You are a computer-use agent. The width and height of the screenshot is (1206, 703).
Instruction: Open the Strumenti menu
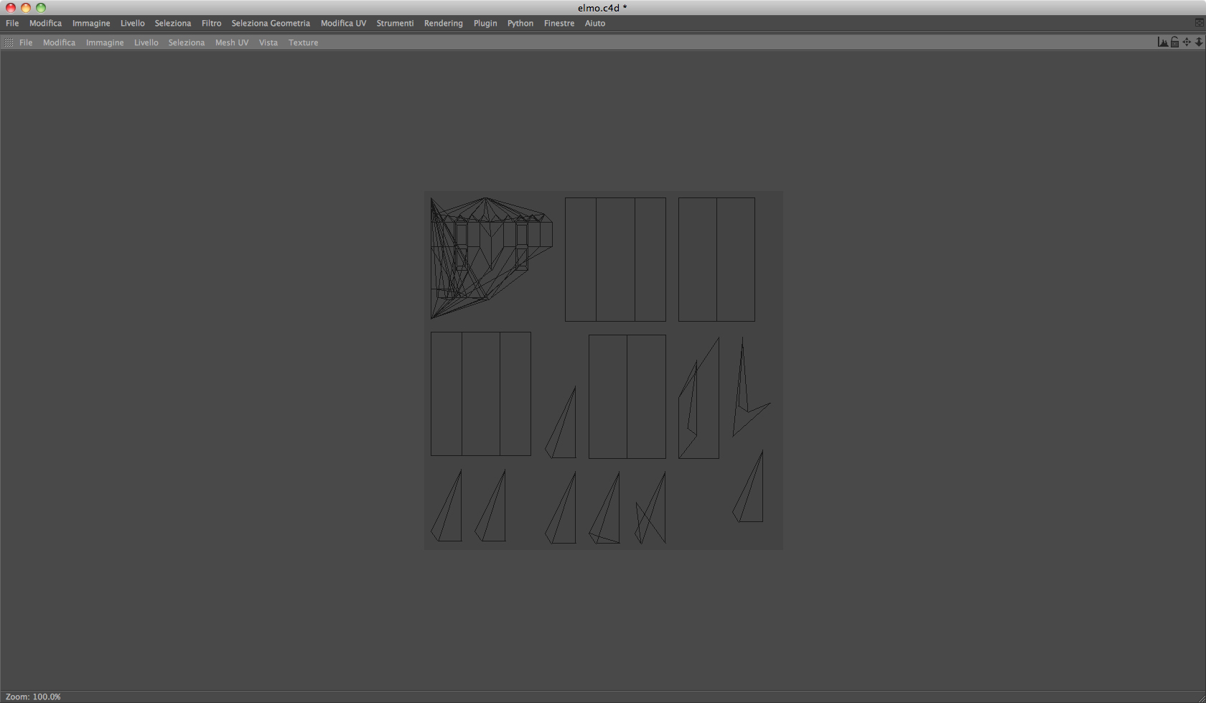[395, 23]
